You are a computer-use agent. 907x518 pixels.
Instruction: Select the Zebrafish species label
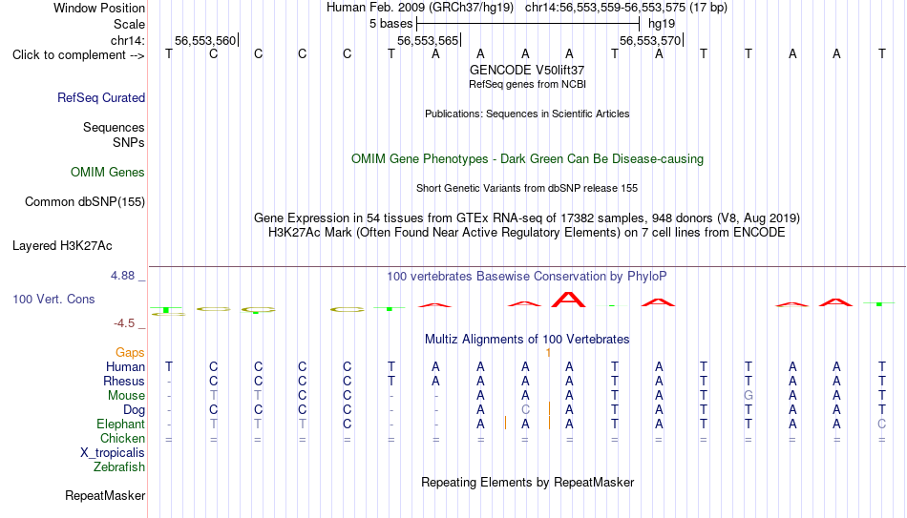(119, 467)
